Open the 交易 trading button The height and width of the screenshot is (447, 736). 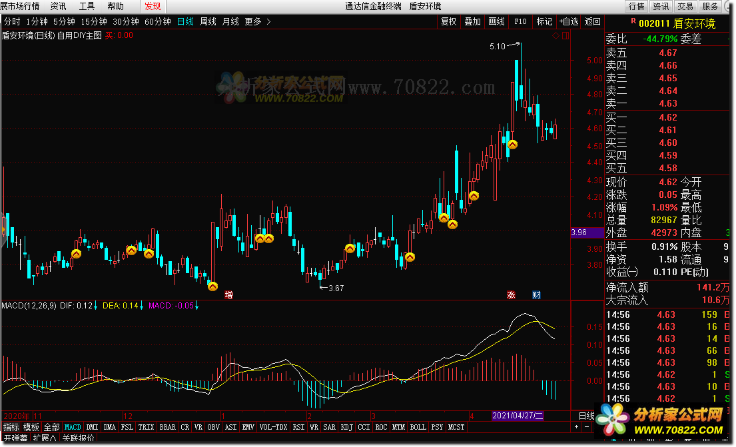coord(685,6)
